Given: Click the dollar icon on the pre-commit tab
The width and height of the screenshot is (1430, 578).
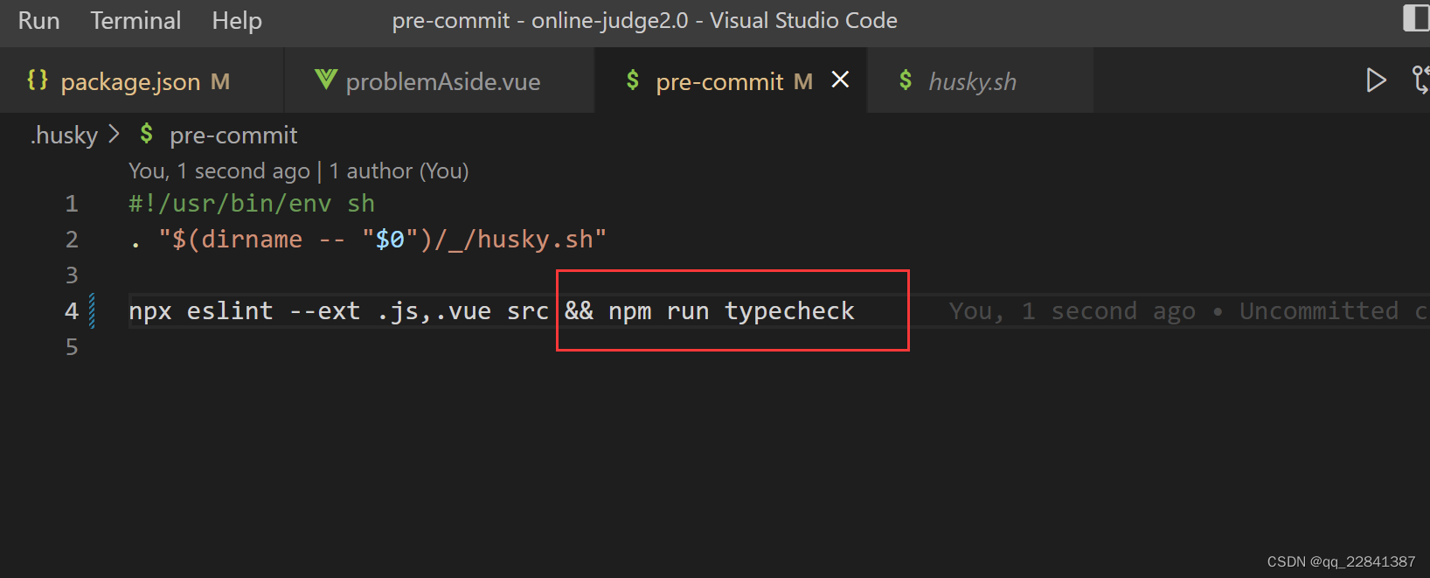Looking at the screenshot, I should coord(633,80).
